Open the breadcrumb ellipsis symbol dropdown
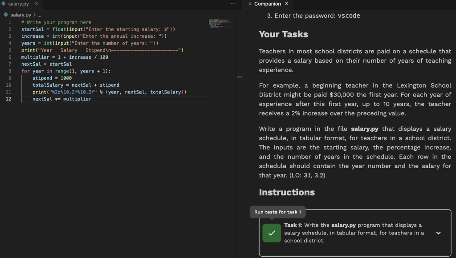The image size is (456, 258). point(39,15)
